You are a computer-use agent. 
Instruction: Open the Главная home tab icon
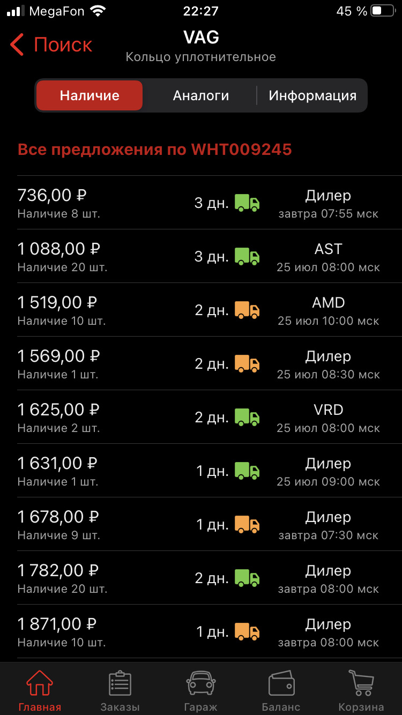[x=40, y=684]
